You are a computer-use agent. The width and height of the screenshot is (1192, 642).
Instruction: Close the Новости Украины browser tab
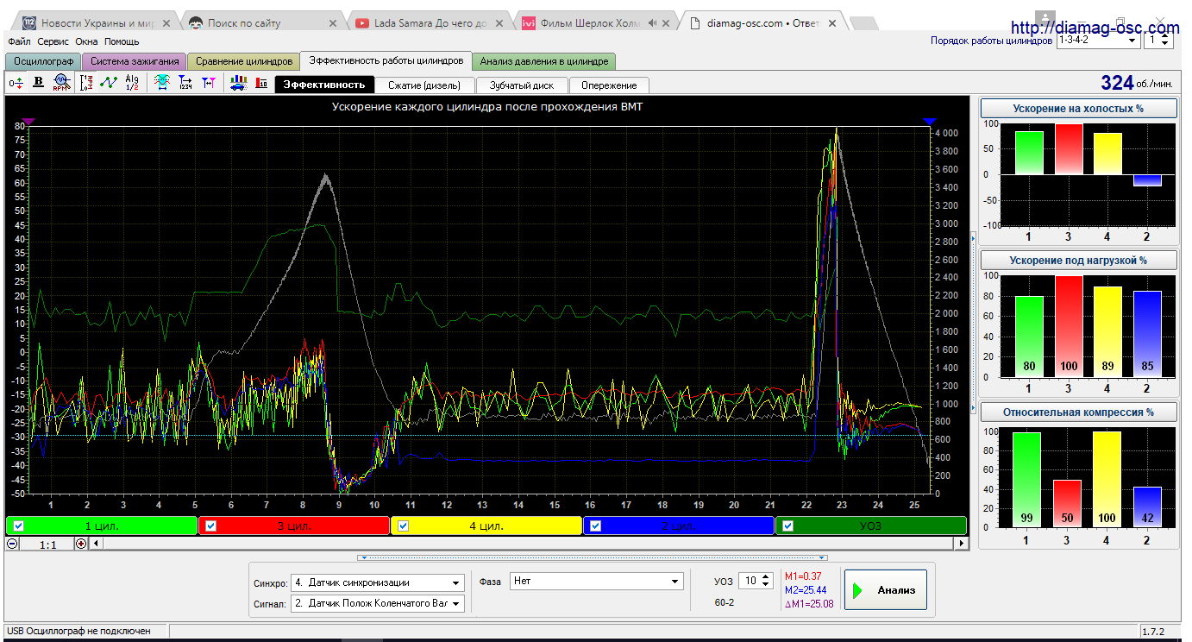tap(168, 23)
